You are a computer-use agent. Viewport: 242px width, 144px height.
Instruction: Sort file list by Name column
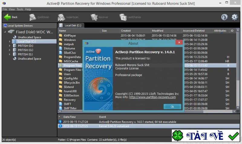click(79, 31)
